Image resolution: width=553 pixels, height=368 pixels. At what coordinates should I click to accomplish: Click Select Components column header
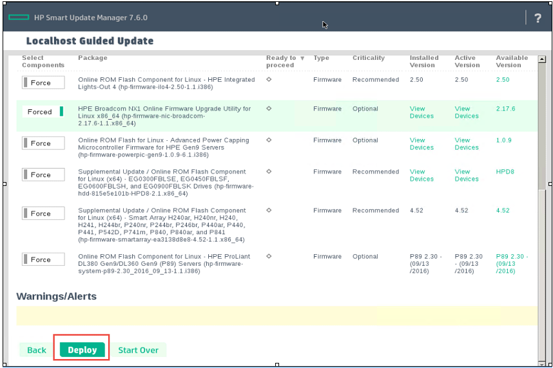tap(43, 61)
